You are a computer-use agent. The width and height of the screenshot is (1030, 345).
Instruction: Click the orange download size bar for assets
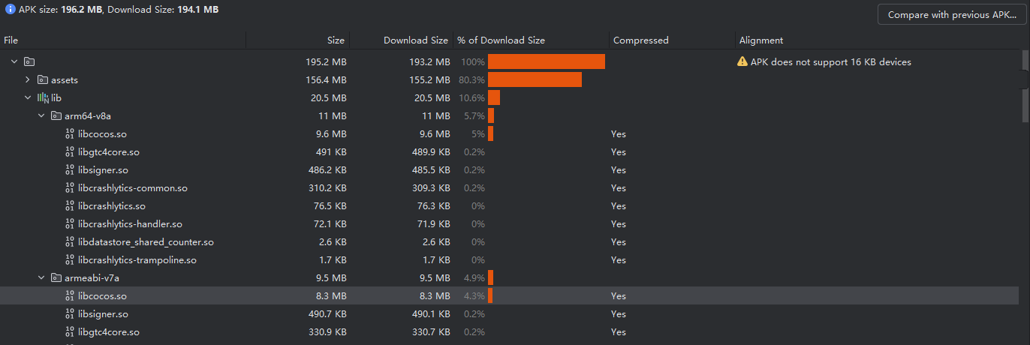coord(535,80)
